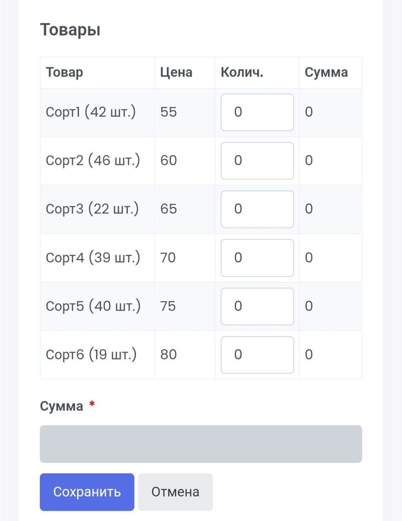Click the Колич. column header
The width and height of the screenshot is (402, 521).
pyautogui.click(x=242, y=72)
